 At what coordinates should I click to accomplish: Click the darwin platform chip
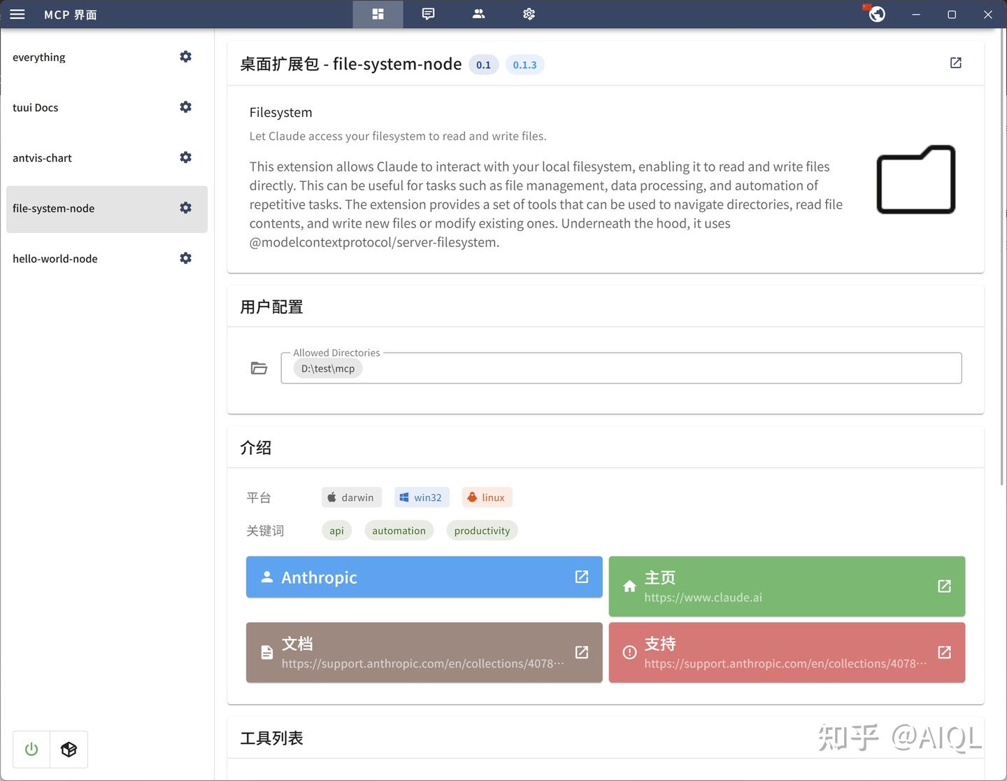click(352, 498)
